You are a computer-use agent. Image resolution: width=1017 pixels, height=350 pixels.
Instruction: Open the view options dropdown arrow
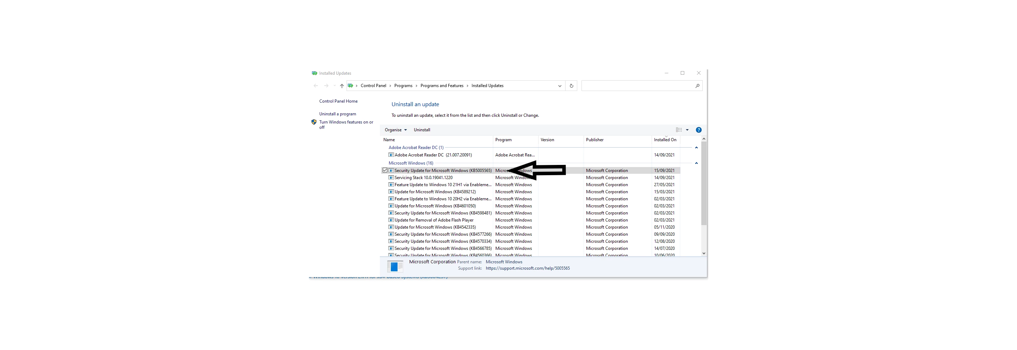click(687, 130)
